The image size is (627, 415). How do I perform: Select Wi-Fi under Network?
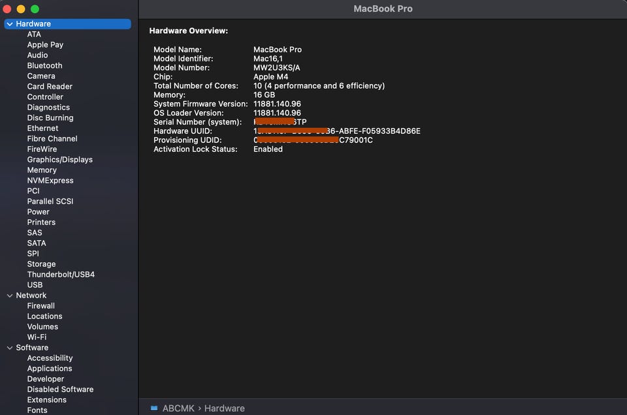tap(37, 337)
